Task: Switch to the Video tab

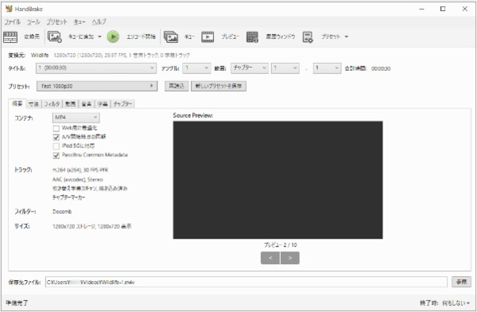Action: tap(70, 104)
